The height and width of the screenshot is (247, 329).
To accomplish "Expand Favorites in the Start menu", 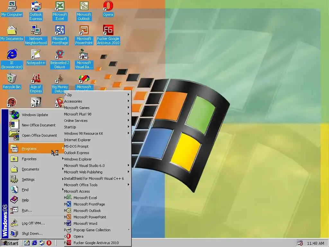I will point(36,159).
